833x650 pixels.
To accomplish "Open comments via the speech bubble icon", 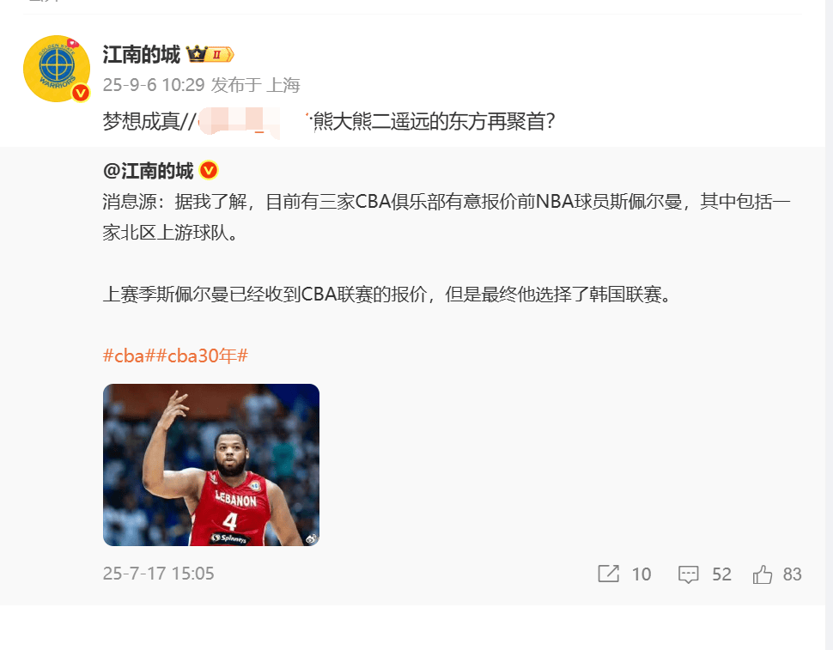I will point(688,574).
